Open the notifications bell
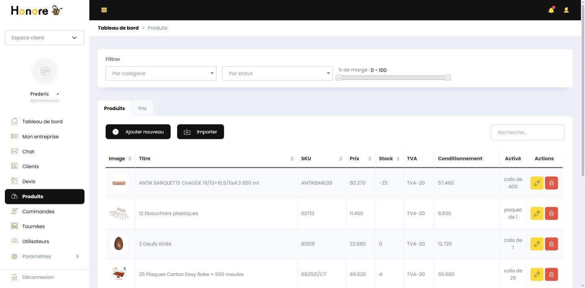585x288 pixels. (x=551, y=10)
